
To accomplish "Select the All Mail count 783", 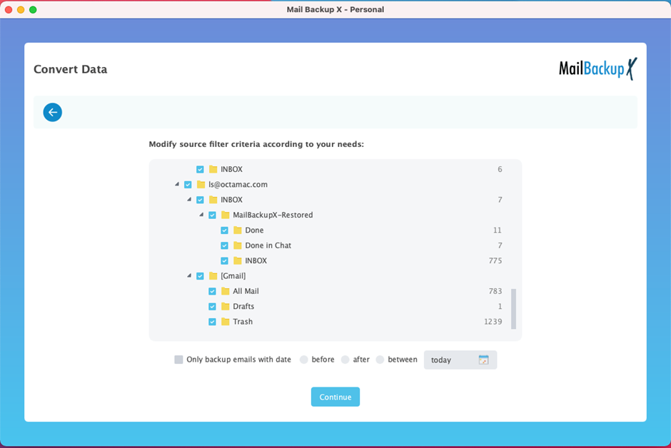I will point(495,291).
